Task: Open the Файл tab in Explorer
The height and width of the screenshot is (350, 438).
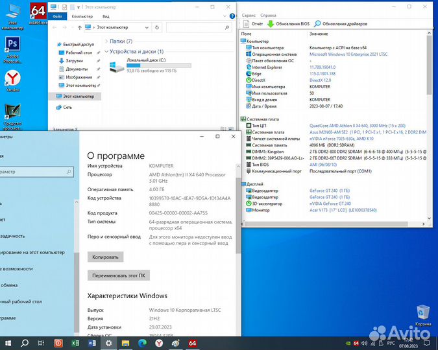Action: click(57, 16)
